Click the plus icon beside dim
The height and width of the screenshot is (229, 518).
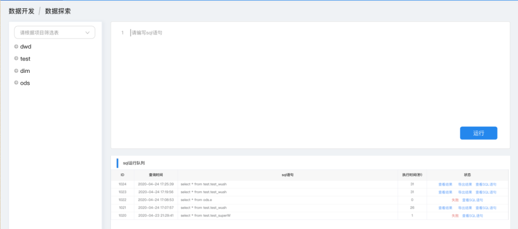click(x=16, y=70)
